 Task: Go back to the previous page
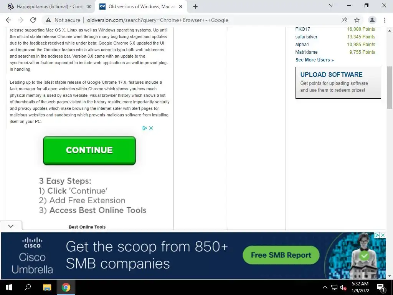[8, 20]
